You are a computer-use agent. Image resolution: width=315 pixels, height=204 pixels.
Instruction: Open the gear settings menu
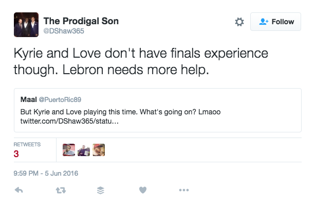pos(239,22)
